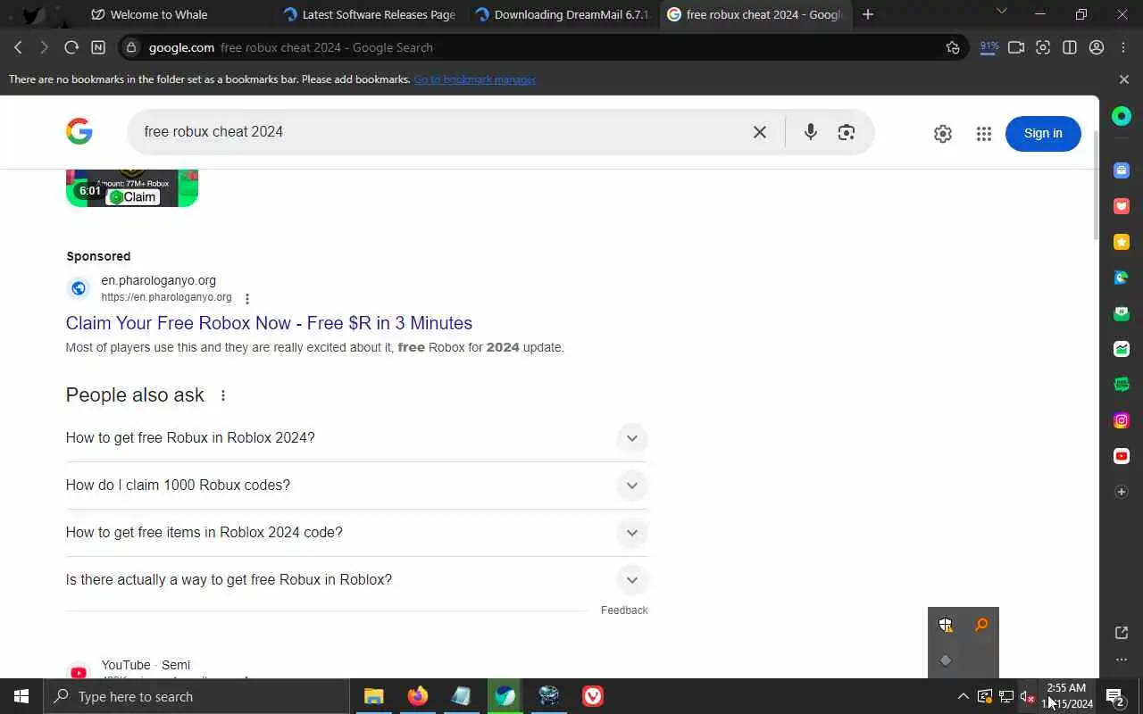The height and width of the screenshot is (714, 1143).
Task: Open the blue toolbox sidebar panel
Action: tap(1122, 170)
